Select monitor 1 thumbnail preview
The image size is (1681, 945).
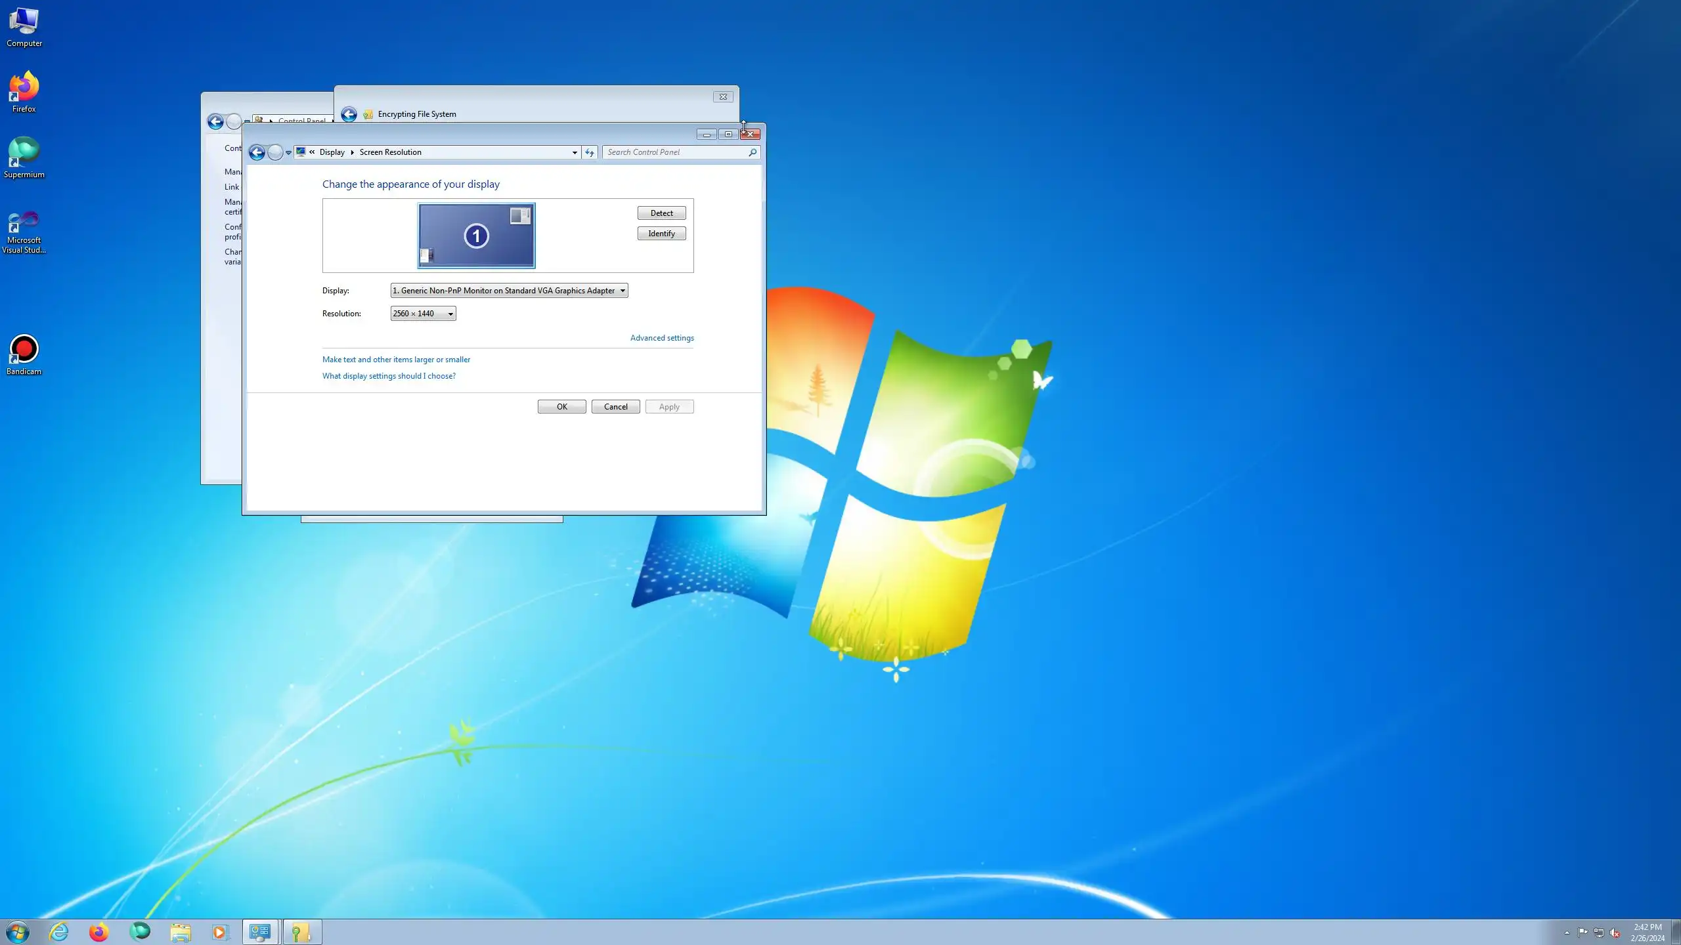click(476, 236)
